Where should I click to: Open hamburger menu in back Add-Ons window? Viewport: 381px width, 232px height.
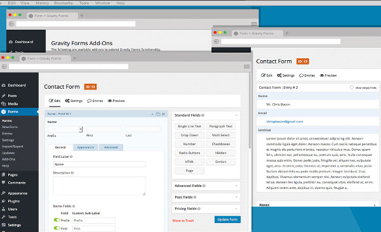coord(254,23)
